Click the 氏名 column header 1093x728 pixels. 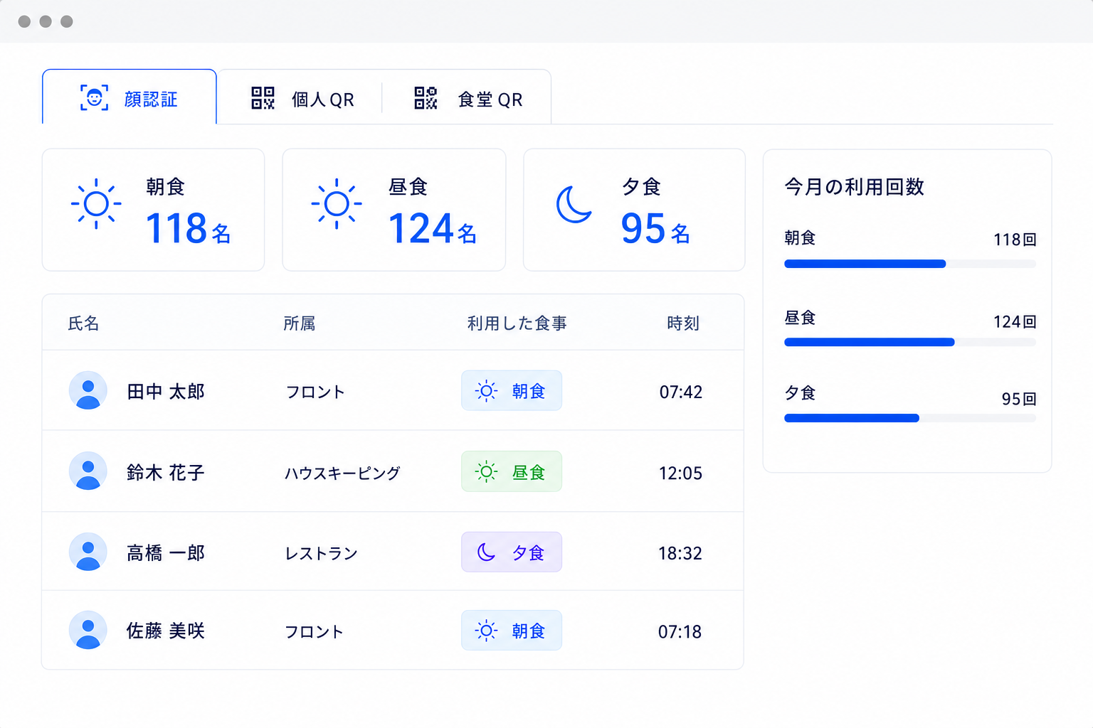coord(83,323)
